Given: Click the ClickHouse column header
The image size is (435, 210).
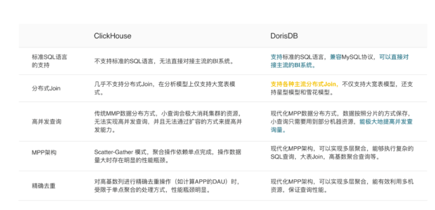Looking at the screenshot, I should tap(112, 36).
